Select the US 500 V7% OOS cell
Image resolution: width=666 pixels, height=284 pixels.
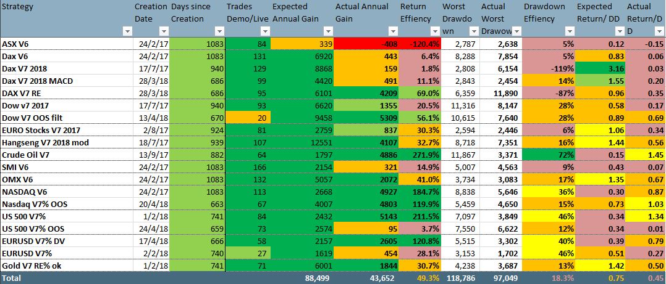click(66, 229)
